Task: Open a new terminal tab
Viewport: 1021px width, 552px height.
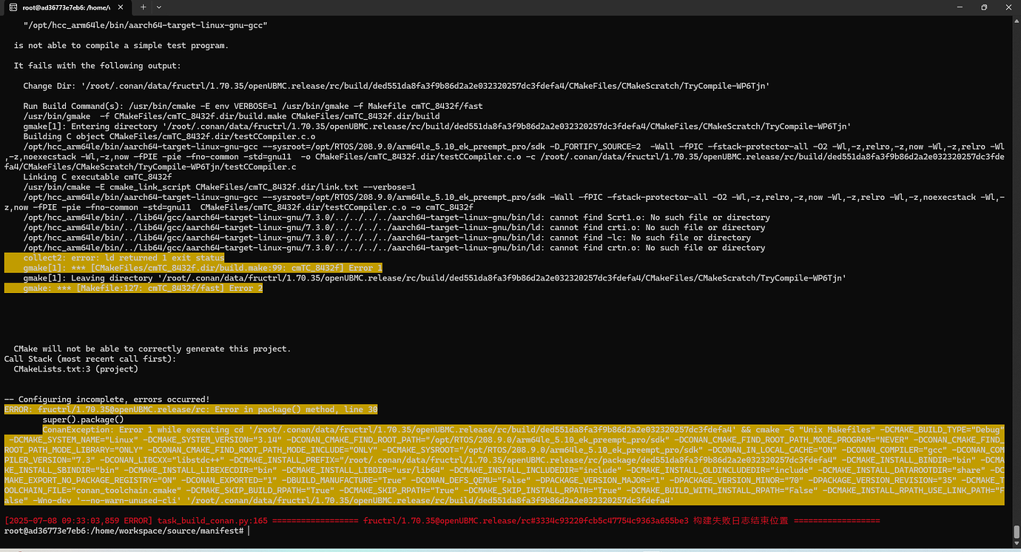Action: [x=143, y=7]
